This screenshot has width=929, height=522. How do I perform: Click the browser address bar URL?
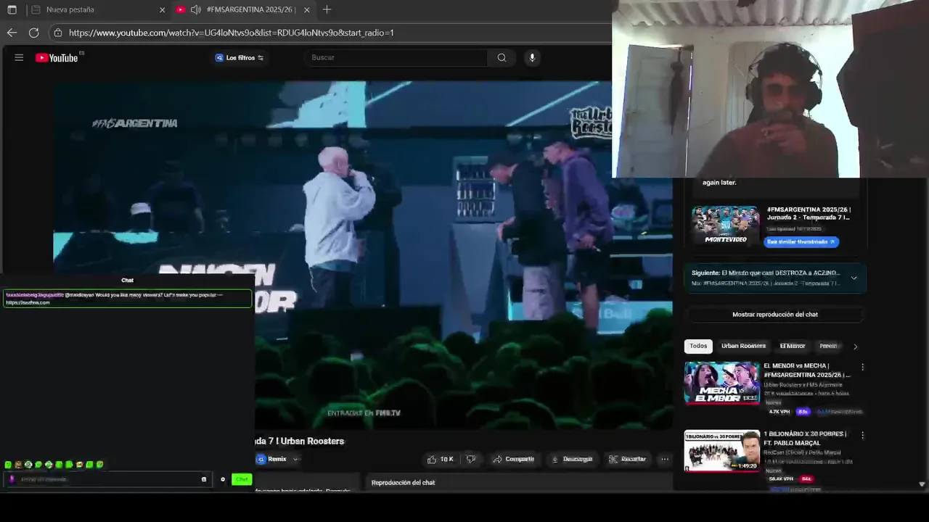pyautogui.click(x=232, y=33)
